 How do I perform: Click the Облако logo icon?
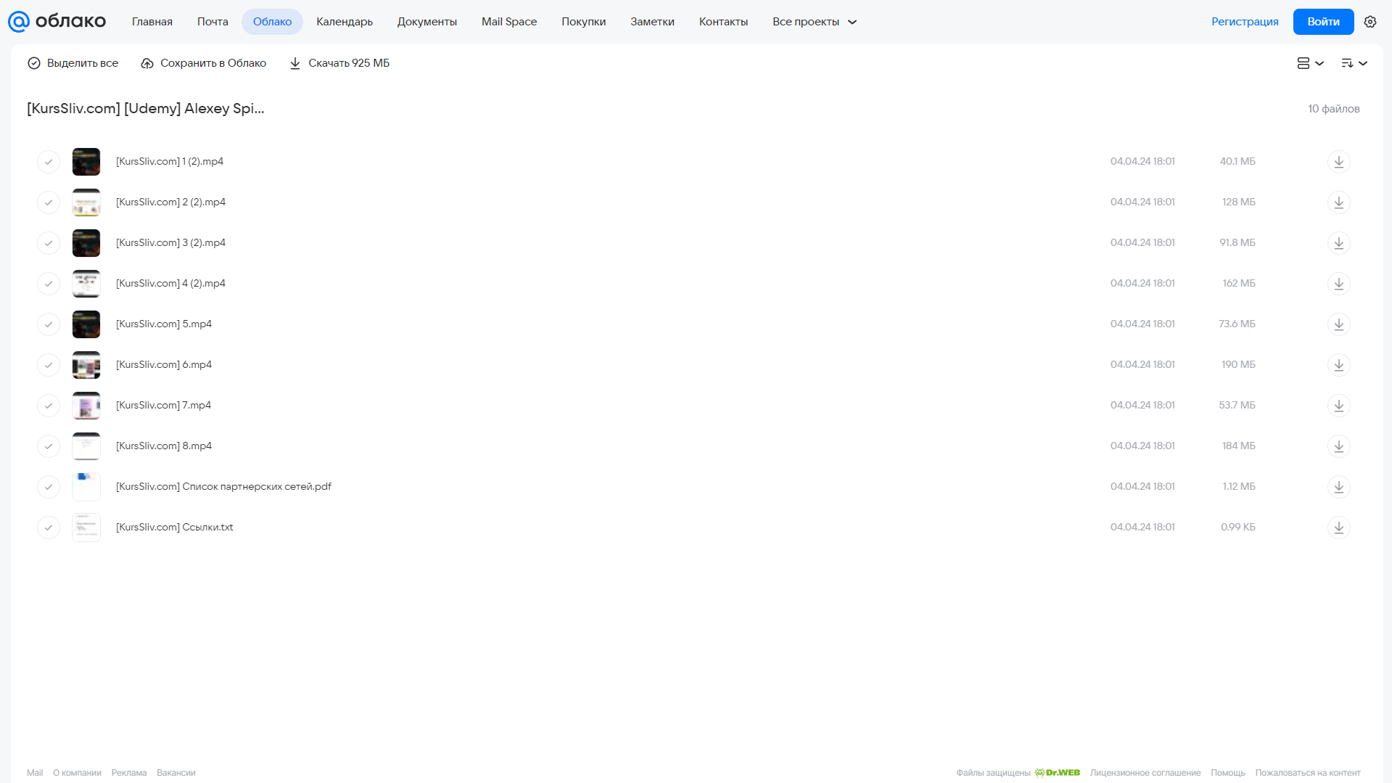click(x=19, y=22)
